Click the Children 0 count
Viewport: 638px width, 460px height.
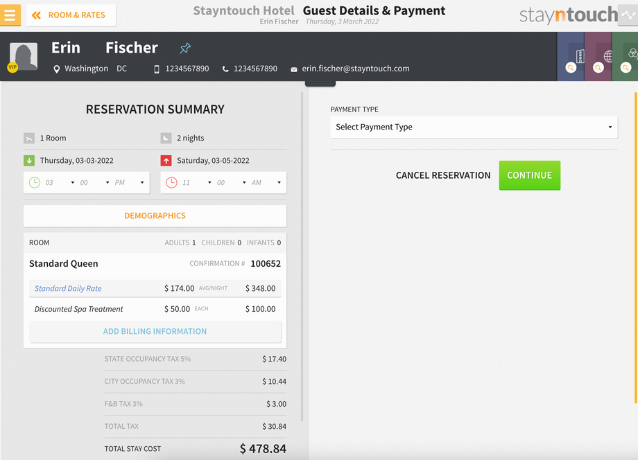(x=221, y=243)
